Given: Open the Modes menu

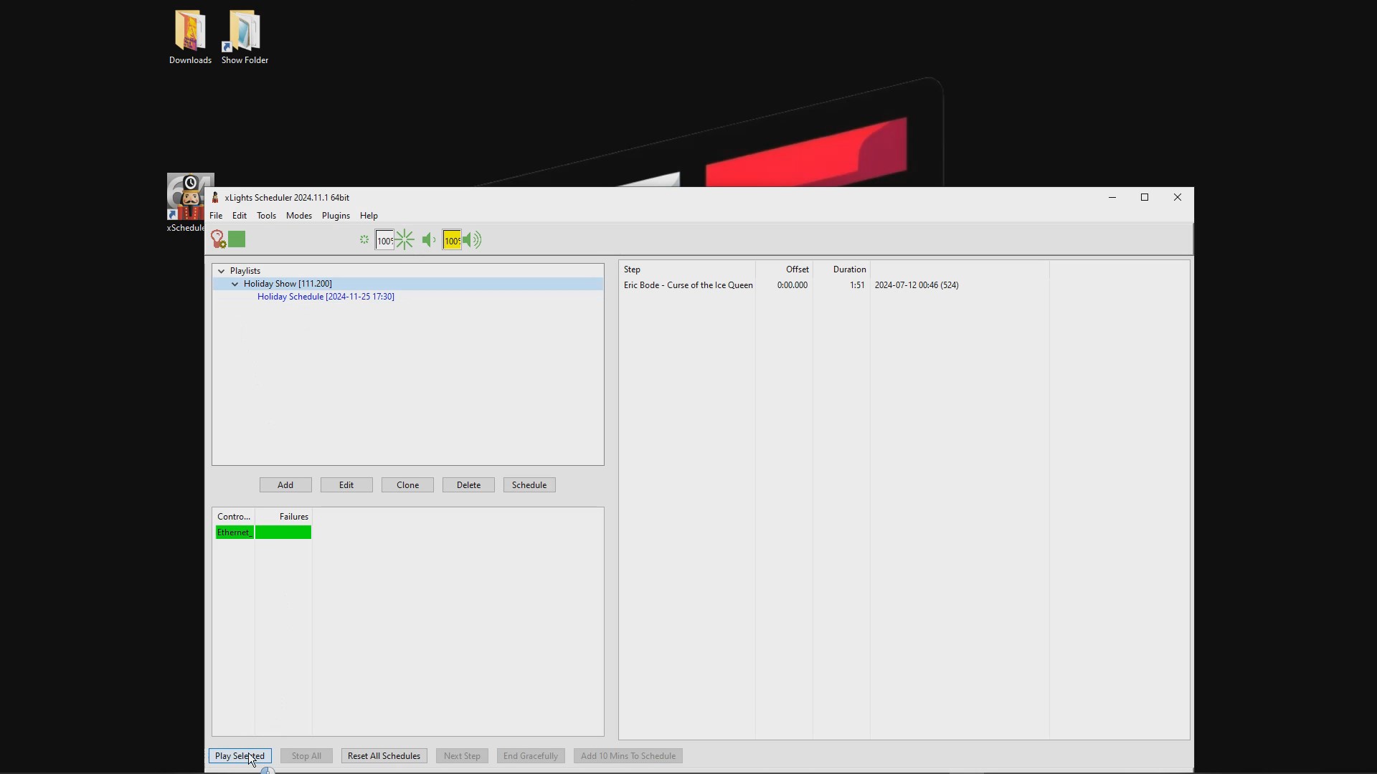Looking at the screenshot, I should point(299,216).
